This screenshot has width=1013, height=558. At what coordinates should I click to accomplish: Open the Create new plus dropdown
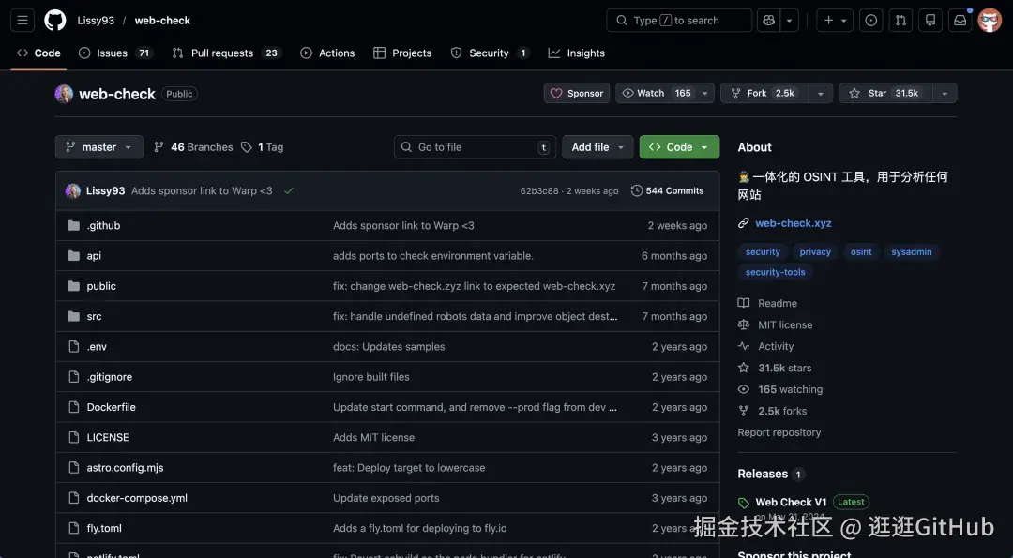(835, 21)
